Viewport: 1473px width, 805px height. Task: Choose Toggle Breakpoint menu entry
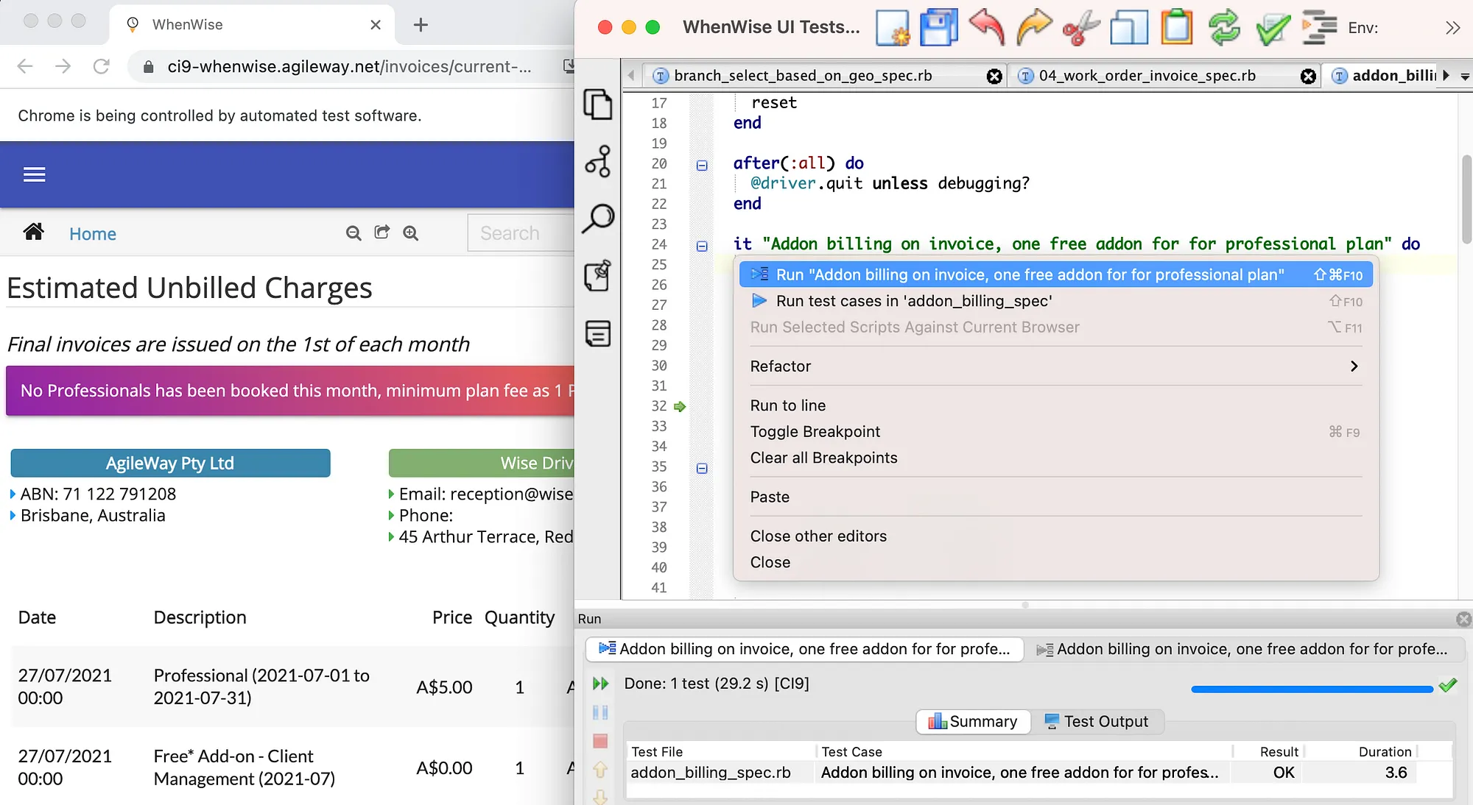coord(1056,432)
